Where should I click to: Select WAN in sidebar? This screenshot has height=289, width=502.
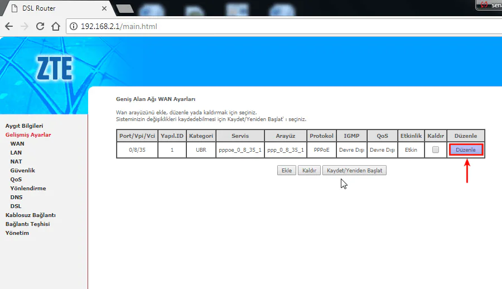pos(17,144)
